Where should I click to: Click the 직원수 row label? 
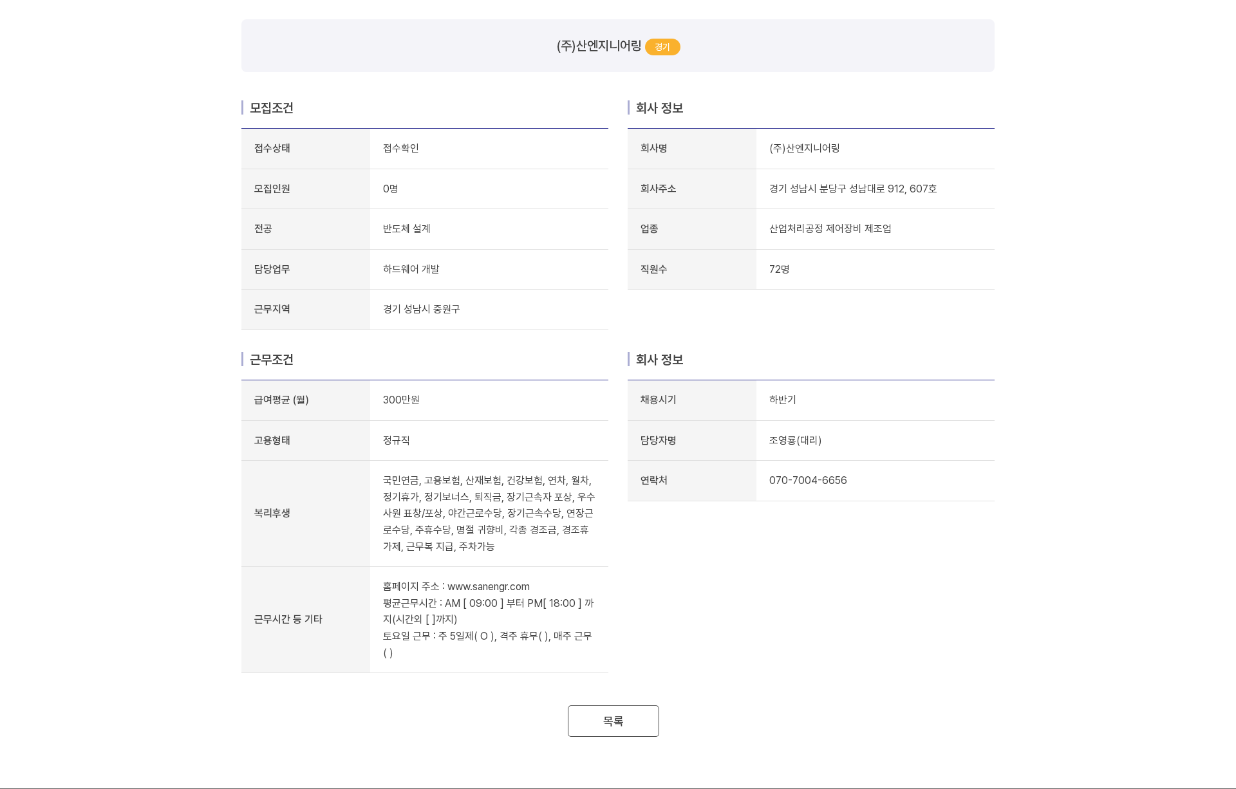(x=653, y=269)
